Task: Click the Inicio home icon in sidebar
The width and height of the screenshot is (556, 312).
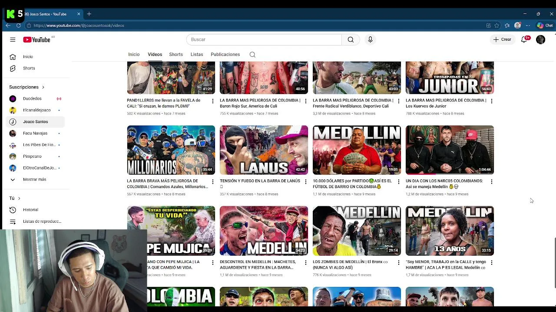Action: 13,57
